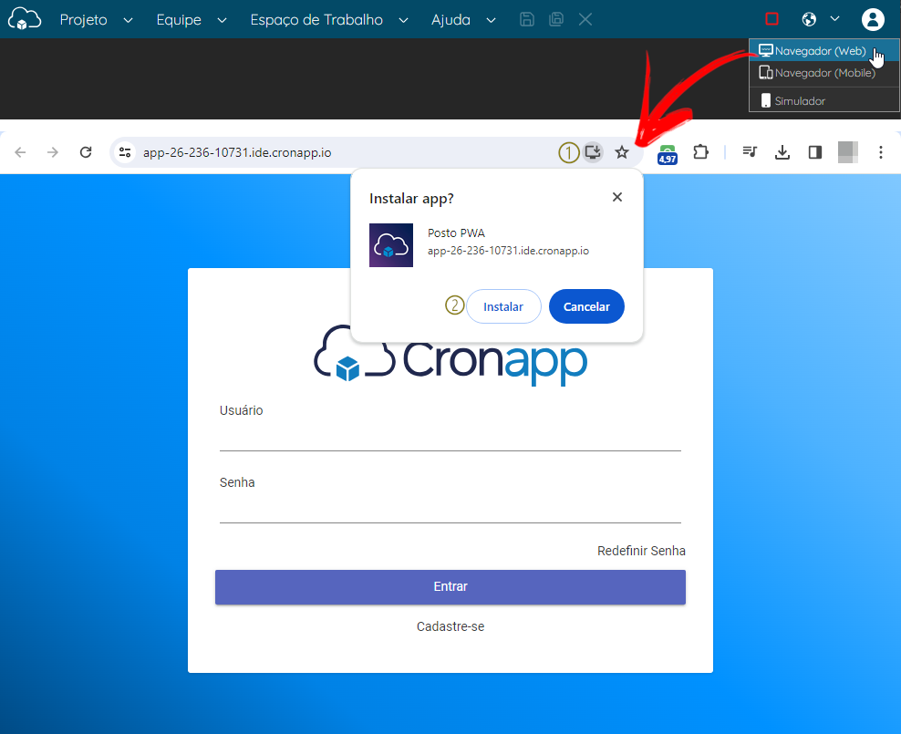901x734 pixels.
Task: Click the app URL text in the install dialog
Action: coord(508,251)
